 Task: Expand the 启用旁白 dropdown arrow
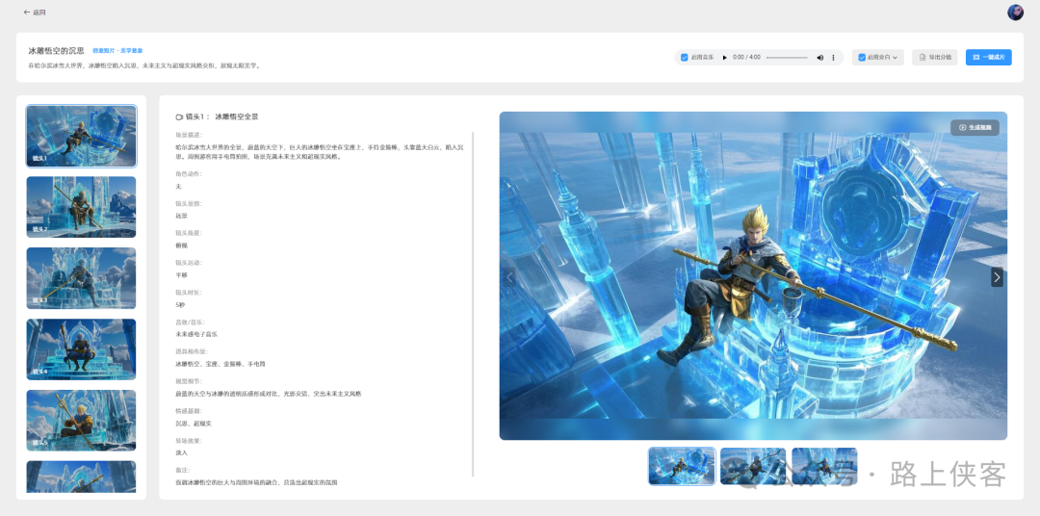895,58
